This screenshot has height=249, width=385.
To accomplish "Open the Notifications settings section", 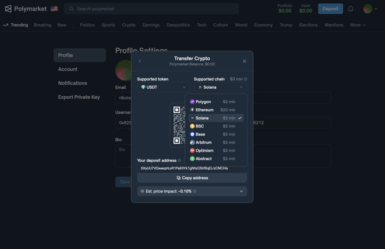I will tap(73, 83).
